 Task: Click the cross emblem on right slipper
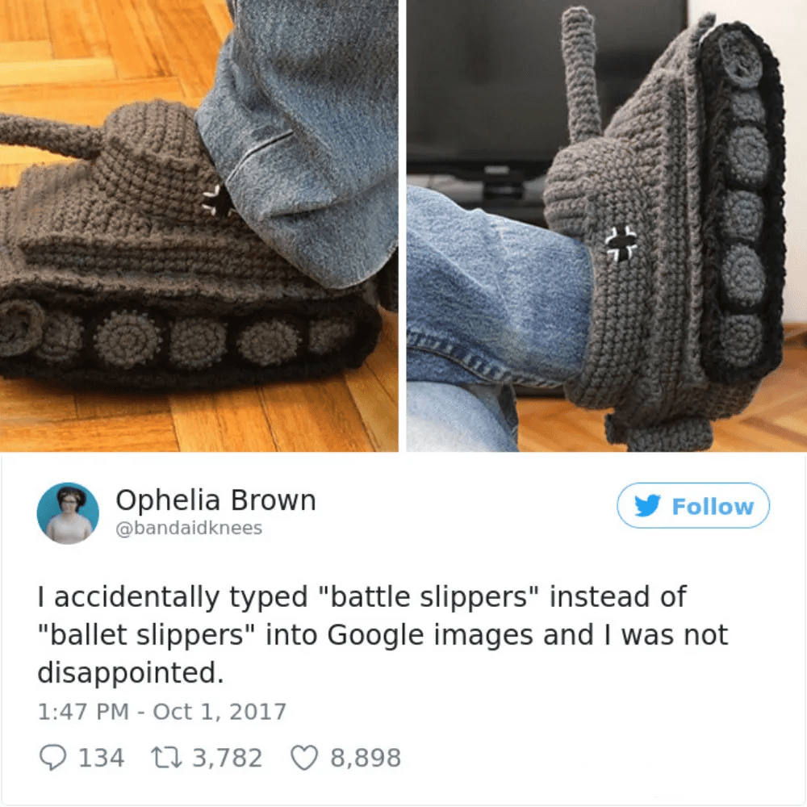click(x=621, y=242)
